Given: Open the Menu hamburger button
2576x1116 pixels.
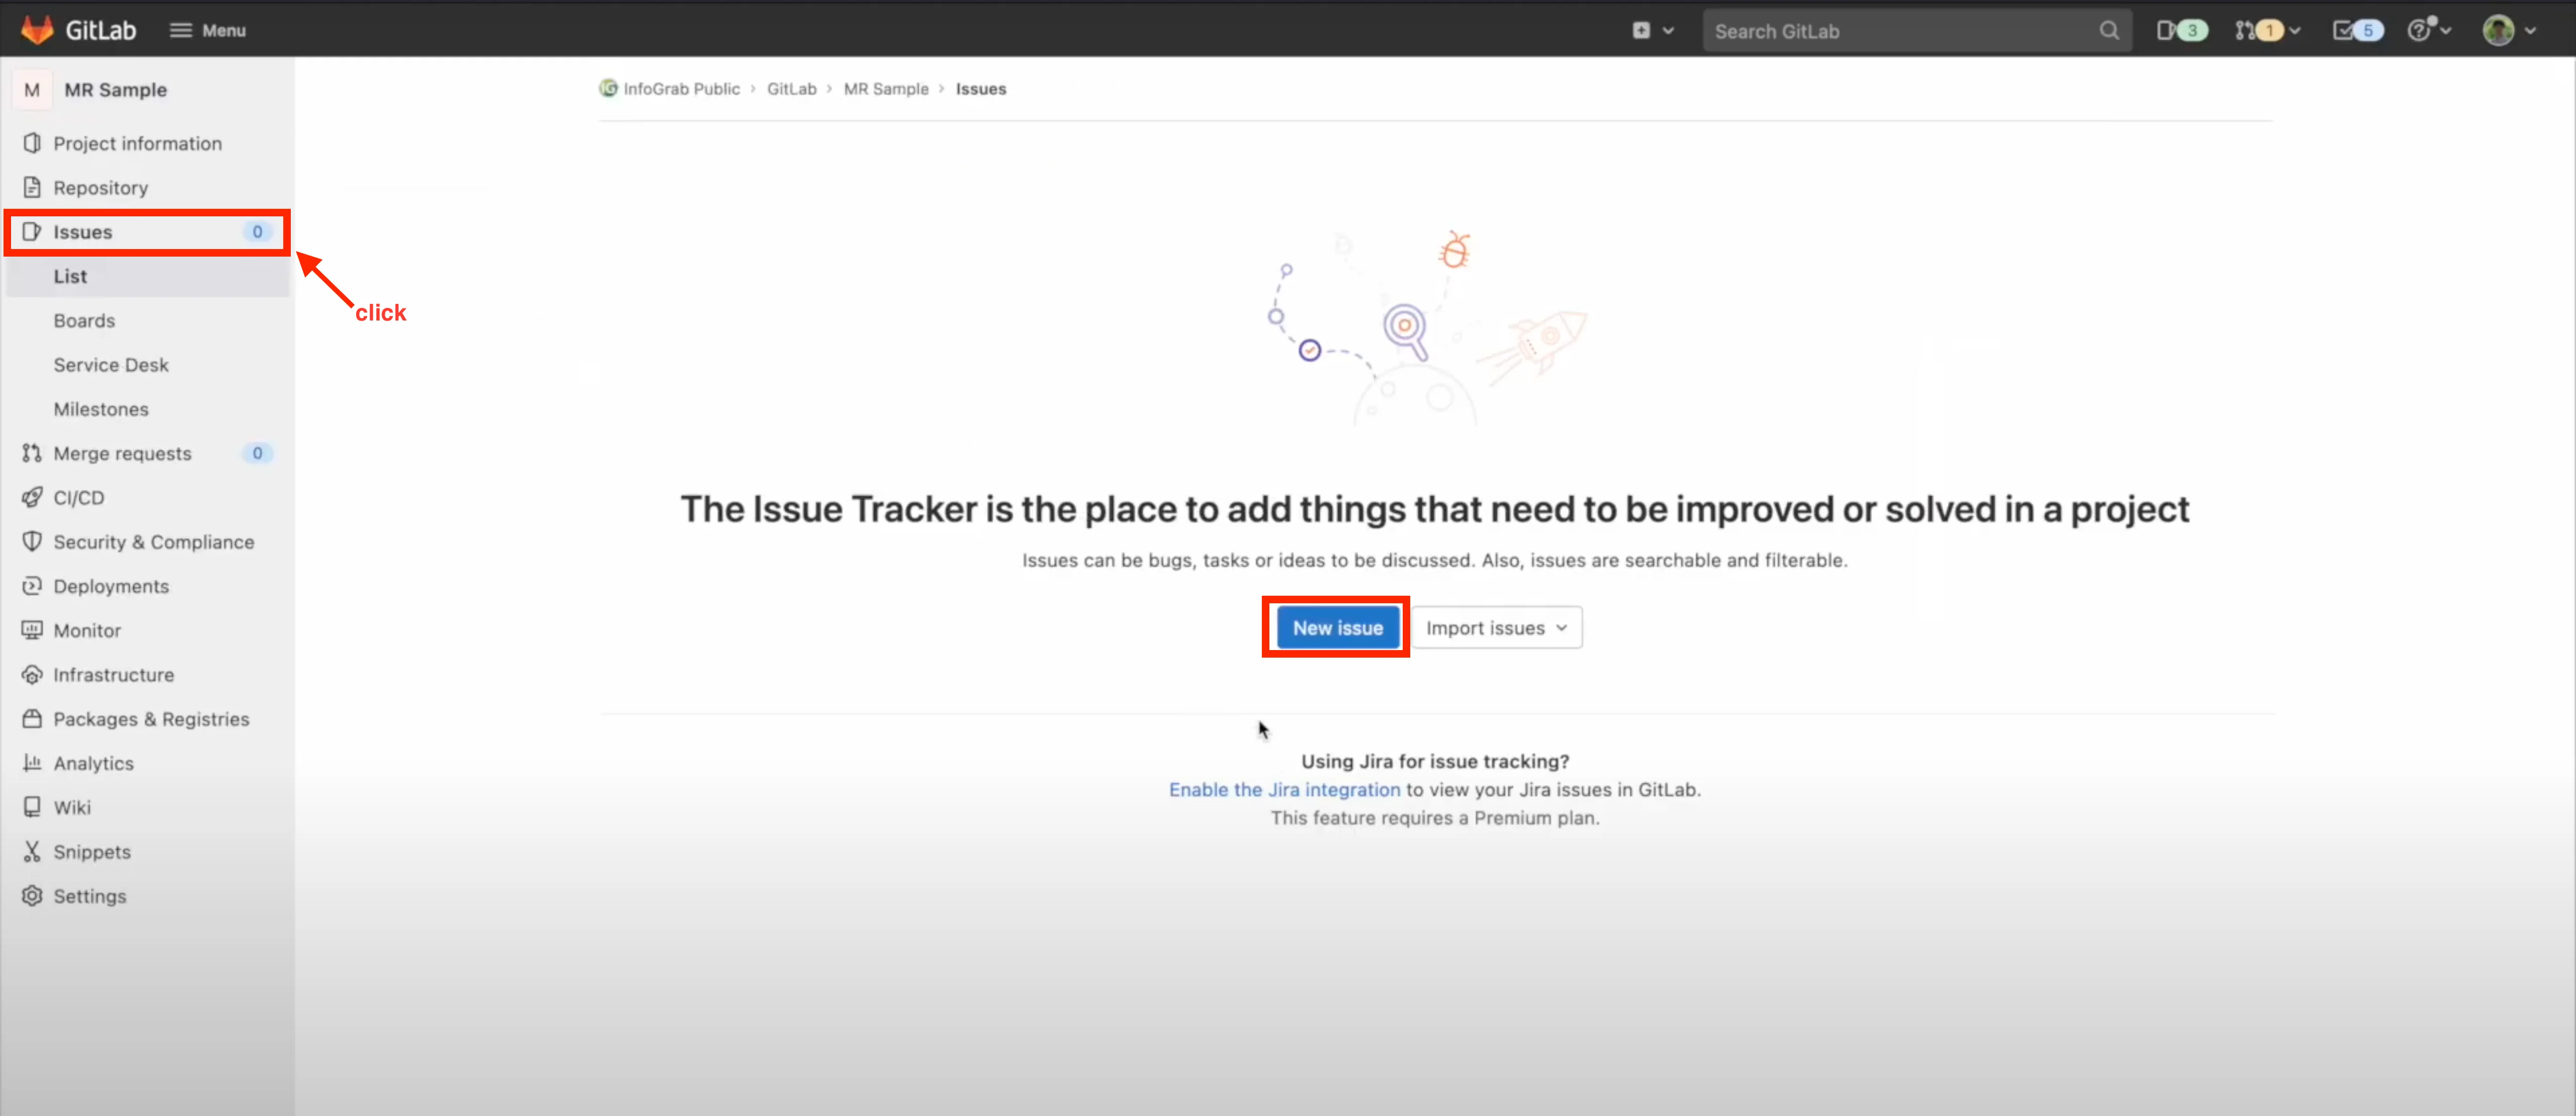Looking at the screenshot, I should (x=208, y=30).
